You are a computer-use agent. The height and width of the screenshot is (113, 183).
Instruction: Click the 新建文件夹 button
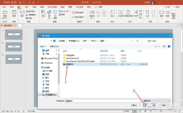(x=54, y=46)
